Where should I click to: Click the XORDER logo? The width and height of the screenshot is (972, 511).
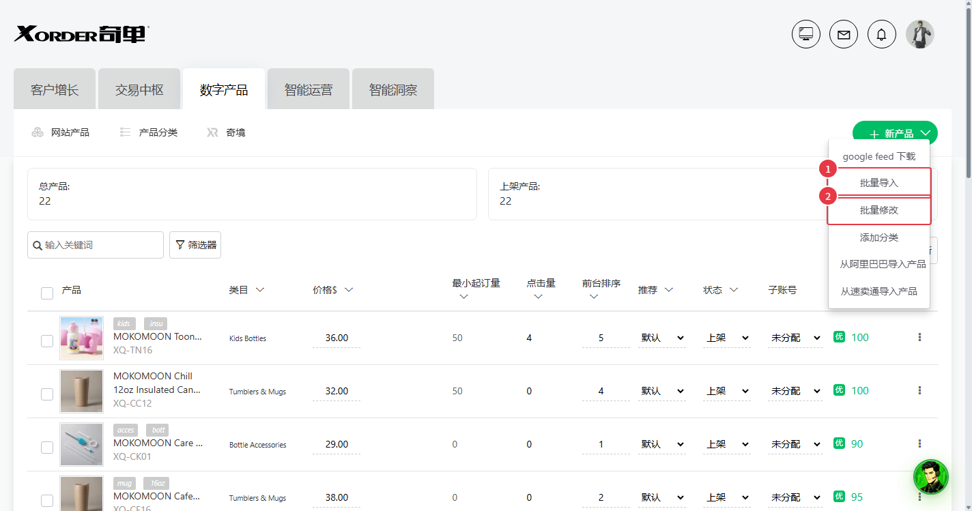81,34
